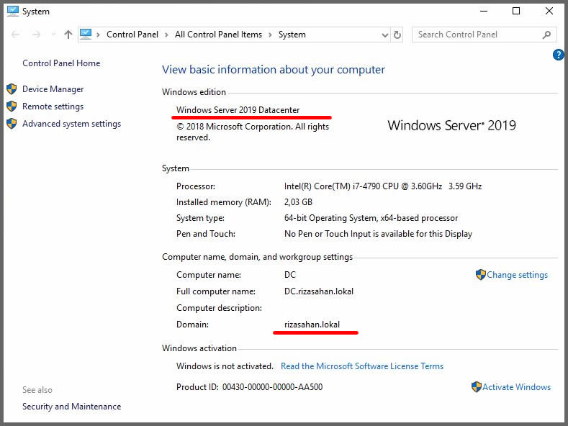568x426 pixels.
Task: Select All Control Panel Items breadcrumb
Action: (x=218, y=35)
